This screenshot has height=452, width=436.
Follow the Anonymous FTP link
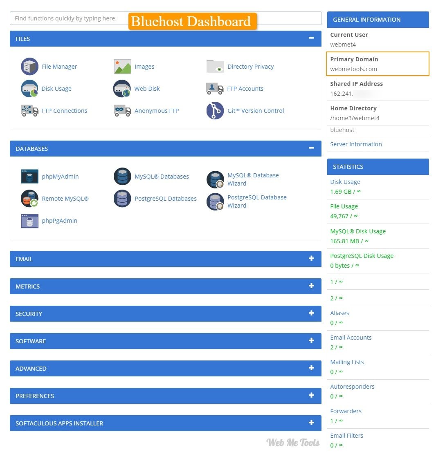point(157,111)
